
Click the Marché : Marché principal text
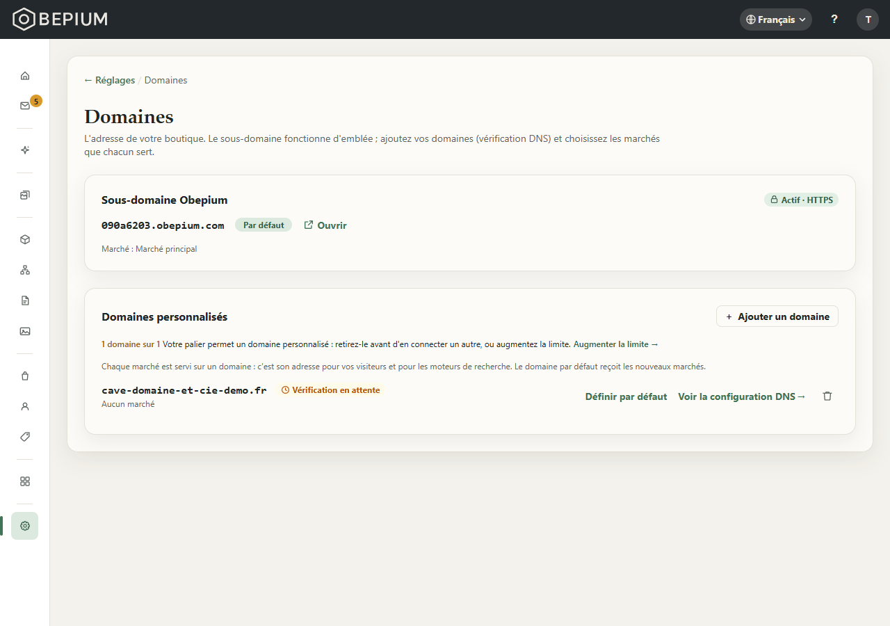click(x=149, y=249)
